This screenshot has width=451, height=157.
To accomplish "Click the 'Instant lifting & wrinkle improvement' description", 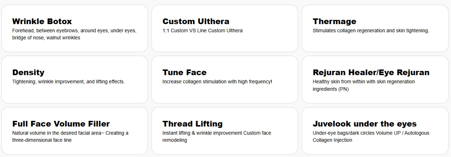I will (216, 136).
